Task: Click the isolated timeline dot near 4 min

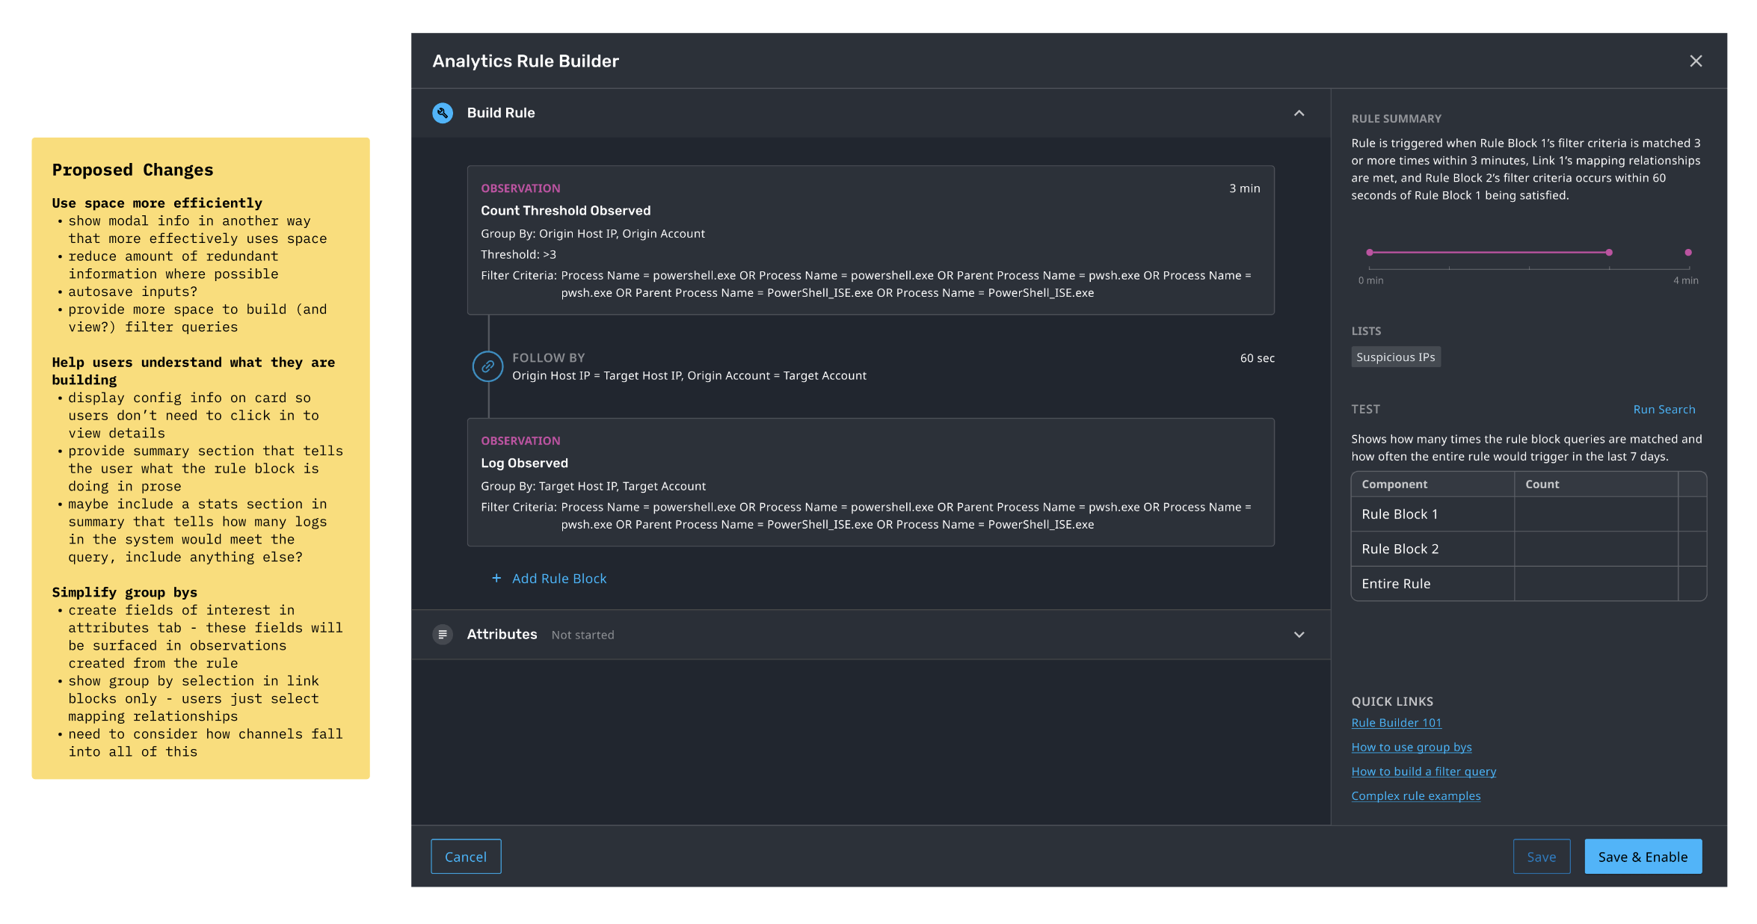Action: click(x=1688, y=253)
